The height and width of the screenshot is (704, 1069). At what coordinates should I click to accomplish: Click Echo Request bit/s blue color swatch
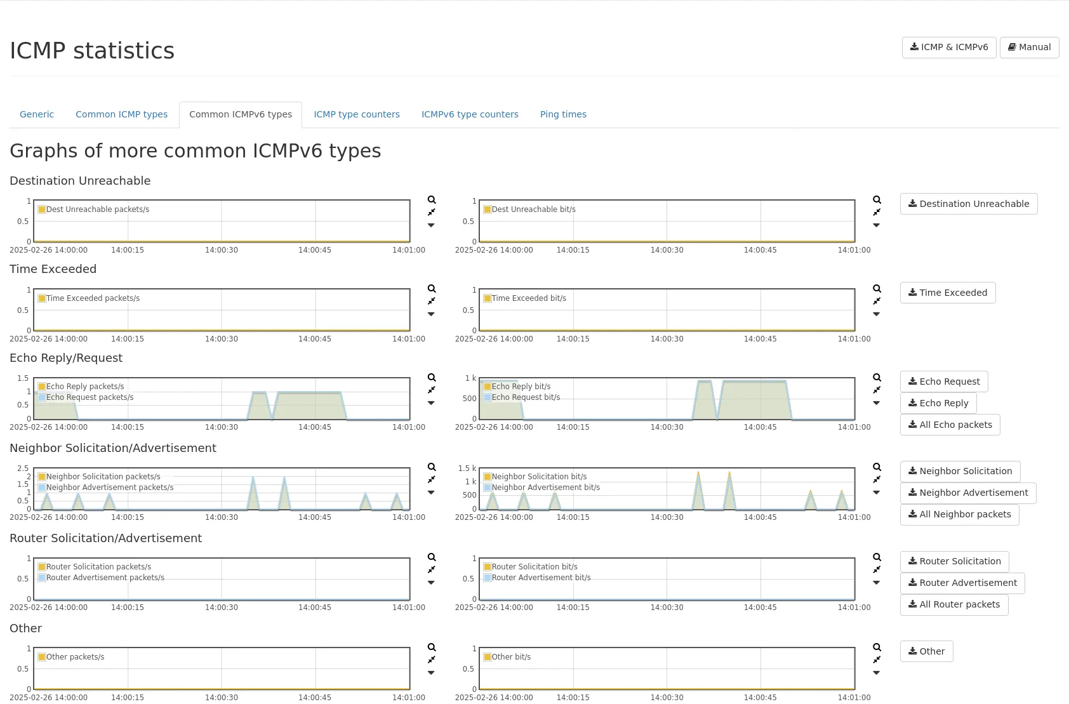pos(488,397)
